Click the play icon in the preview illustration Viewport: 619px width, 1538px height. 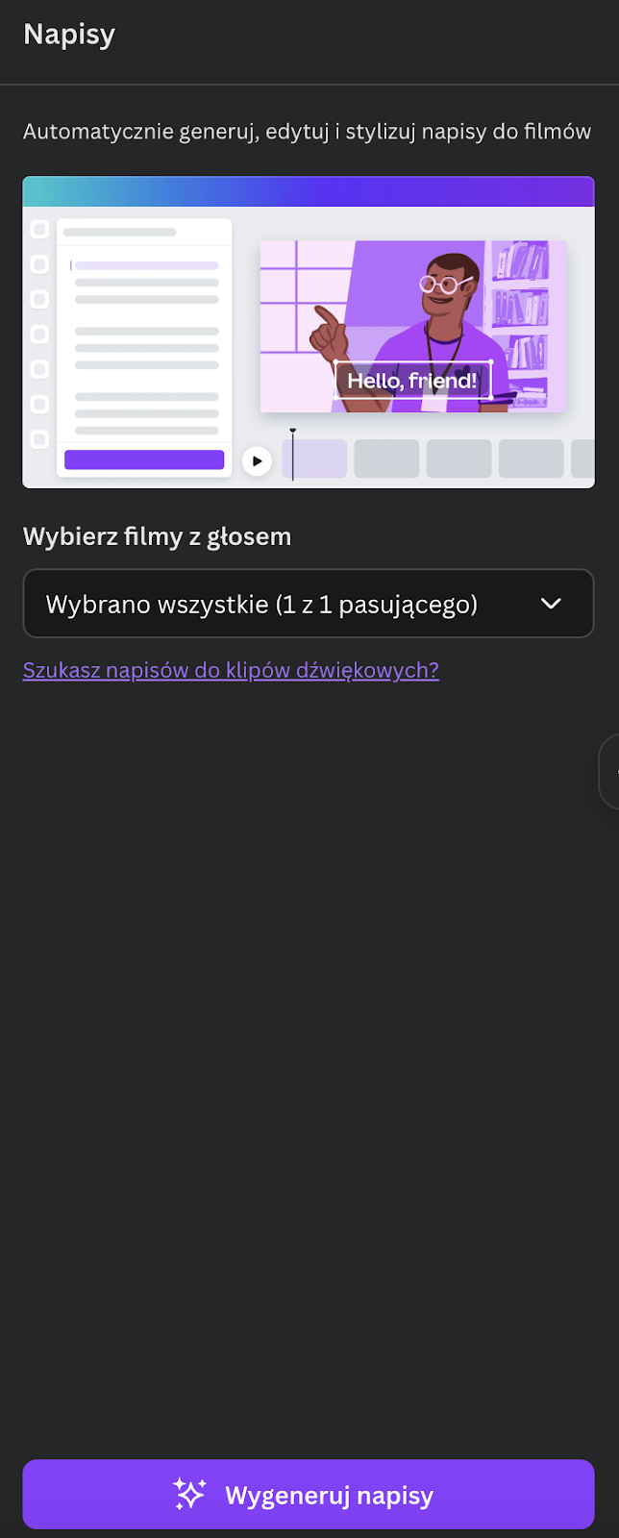point(257,461)
